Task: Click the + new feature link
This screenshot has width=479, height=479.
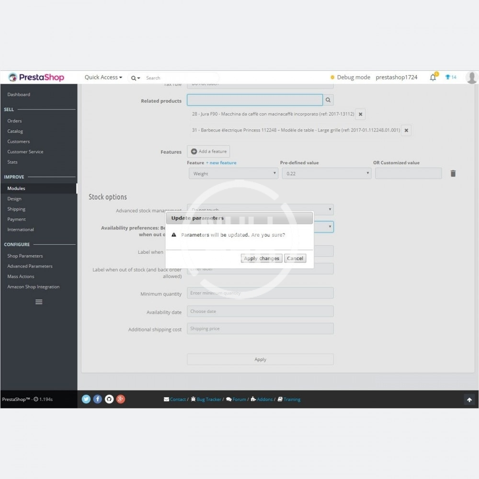Action: [x=221, y=163]
